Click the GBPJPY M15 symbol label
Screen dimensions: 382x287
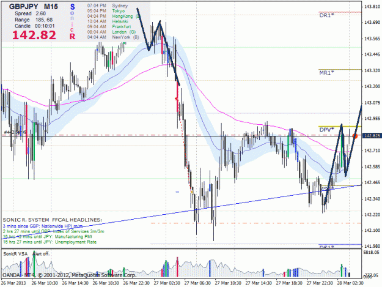pyautogui.click(x=34, y=7)
